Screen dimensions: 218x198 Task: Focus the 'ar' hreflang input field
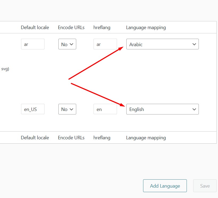coord(105,44)
